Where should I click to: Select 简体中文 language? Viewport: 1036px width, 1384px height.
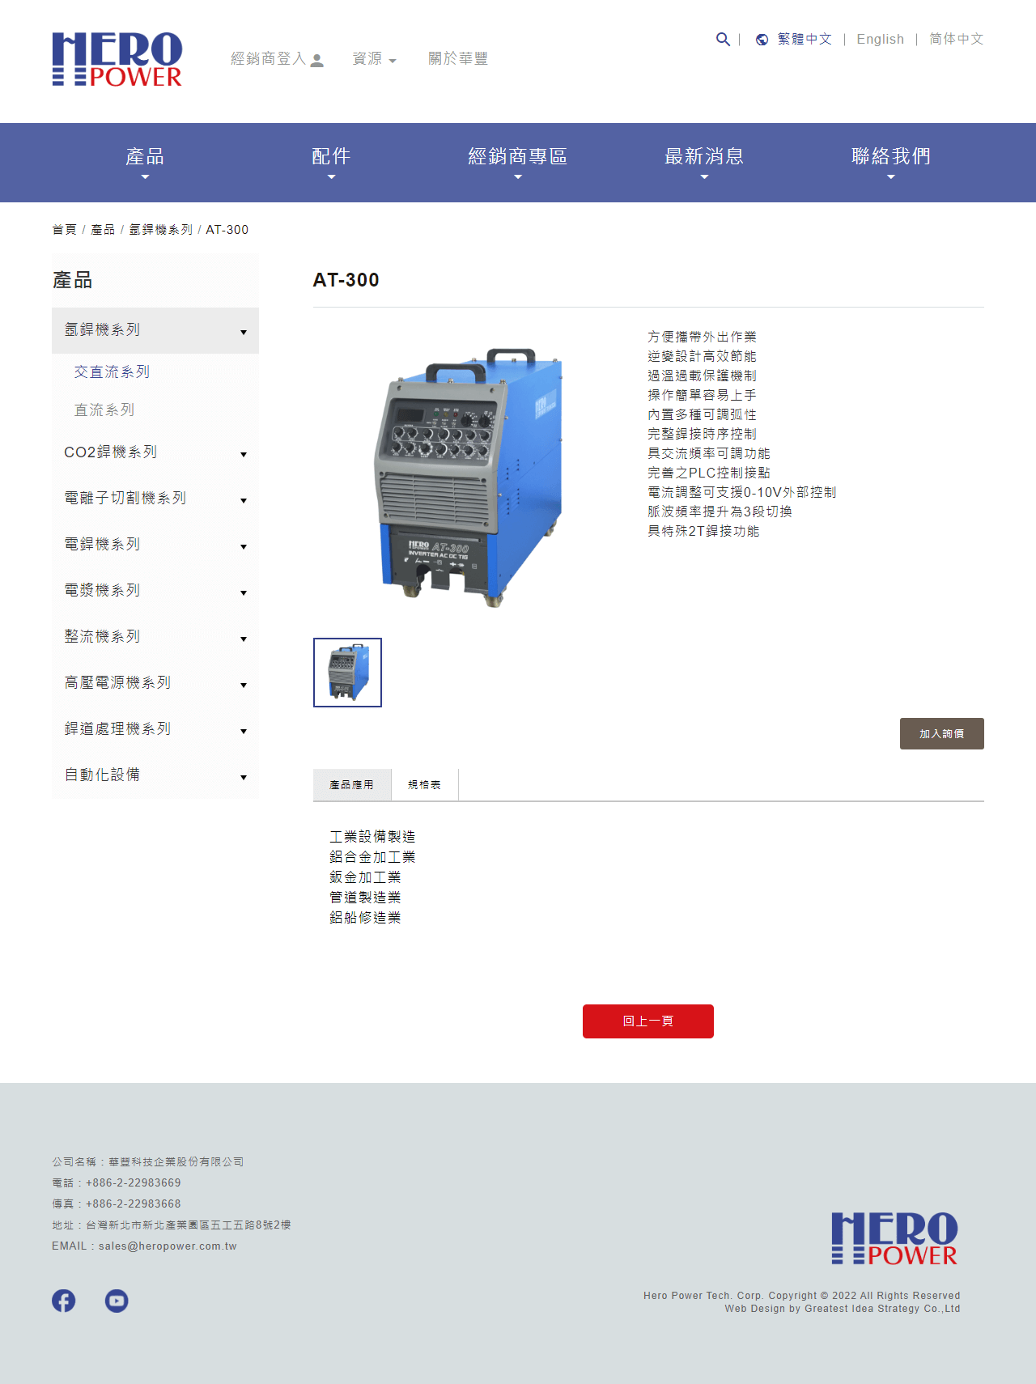[957, 40]
